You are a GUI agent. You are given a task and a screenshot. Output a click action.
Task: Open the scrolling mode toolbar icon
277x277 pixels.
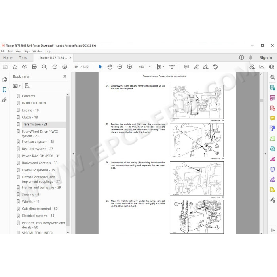(172, 67)
